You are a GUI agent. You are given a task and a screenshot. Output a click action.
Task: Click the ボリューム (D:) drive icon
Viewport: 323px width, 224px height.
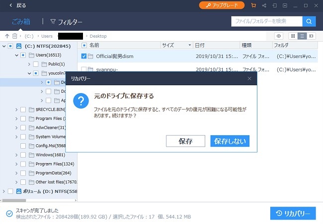click(x=19, y=191)
